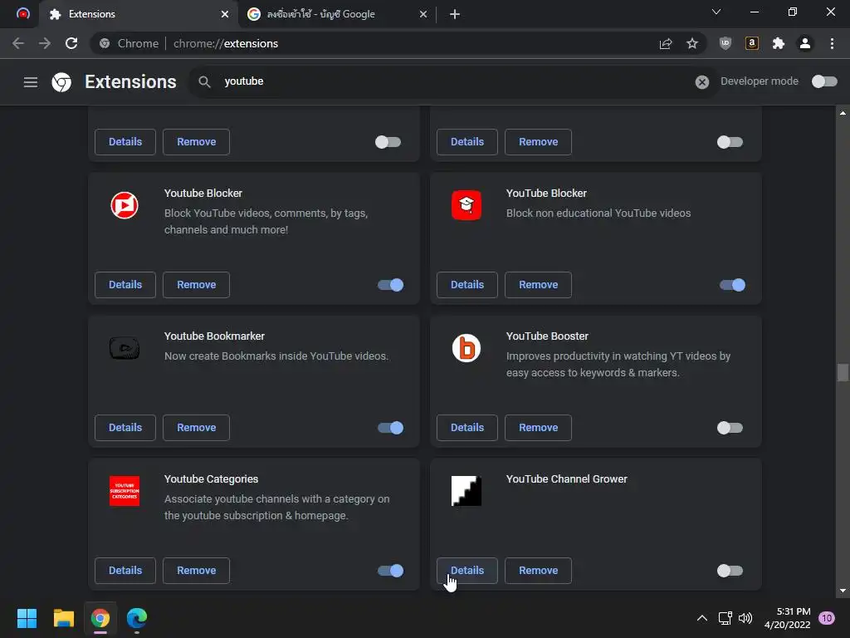Click the extensions search field containing youtube
This screenshot has width=850, height=638.
pos(452,81)
